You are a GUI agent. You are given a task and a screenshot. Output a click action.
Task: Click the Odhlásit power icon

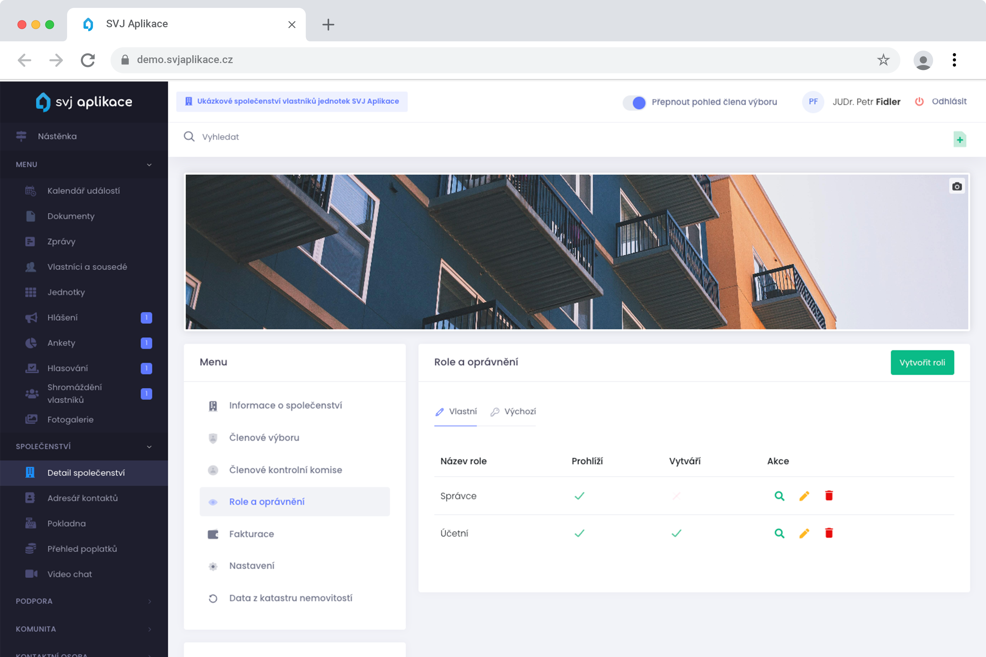(919, 102)
